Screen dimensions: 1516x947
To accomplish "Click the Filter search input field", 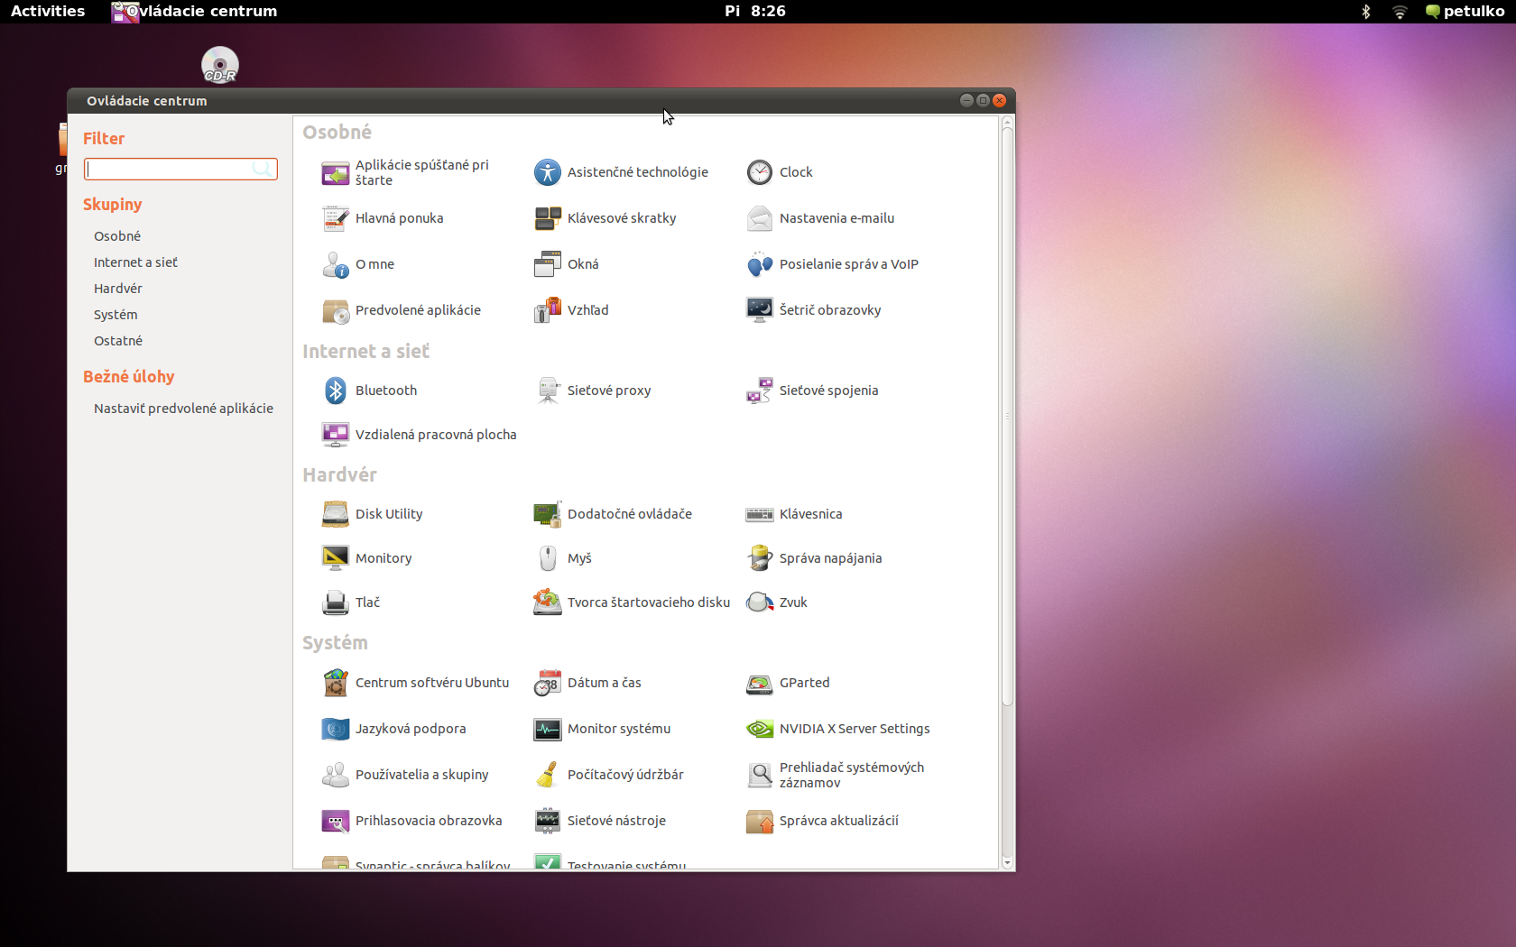I will tap(170, 169).
